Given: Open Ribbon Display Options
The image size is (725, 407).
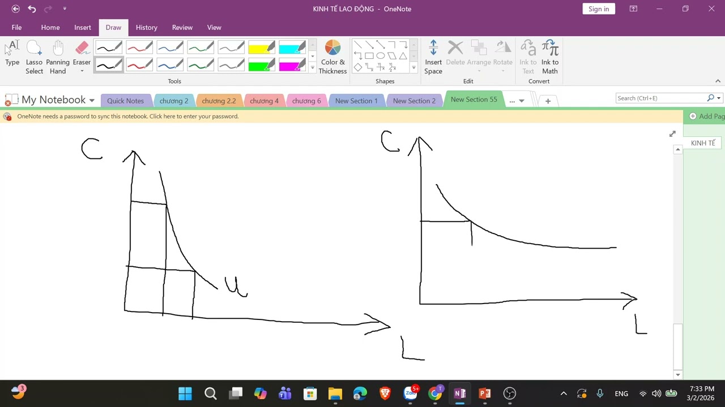Looking at the screenshot, I should 633,8.
